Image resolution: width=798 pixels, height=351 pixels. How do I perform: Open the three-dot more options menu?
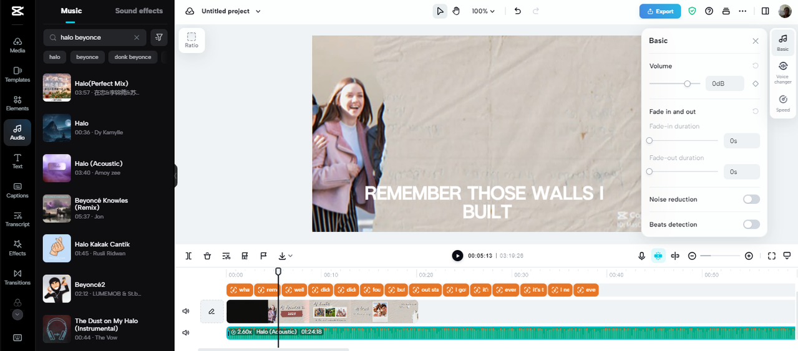[742, 11]
